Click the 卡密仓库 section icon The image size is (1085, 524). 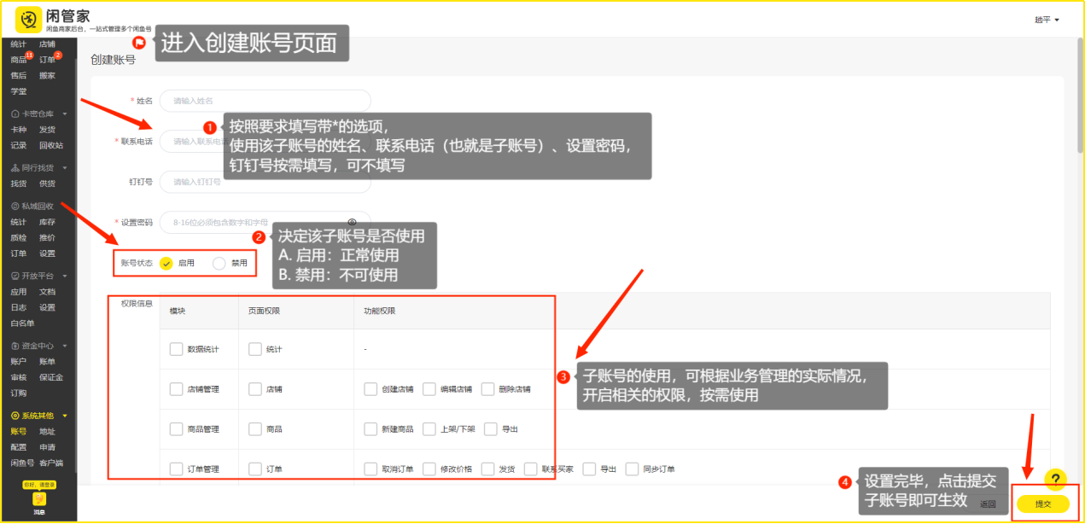pos(15,114)
